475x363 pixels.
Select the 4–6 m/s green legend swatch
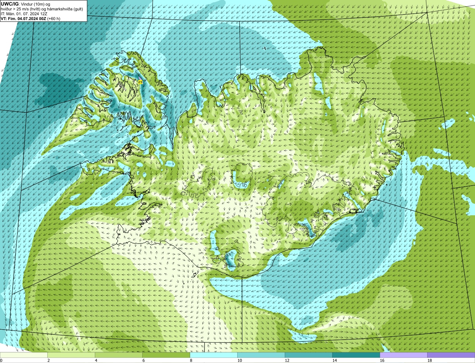(119, 355)
